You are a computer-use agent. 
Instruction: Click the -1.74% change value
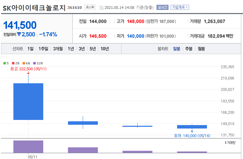pos(48,34)
